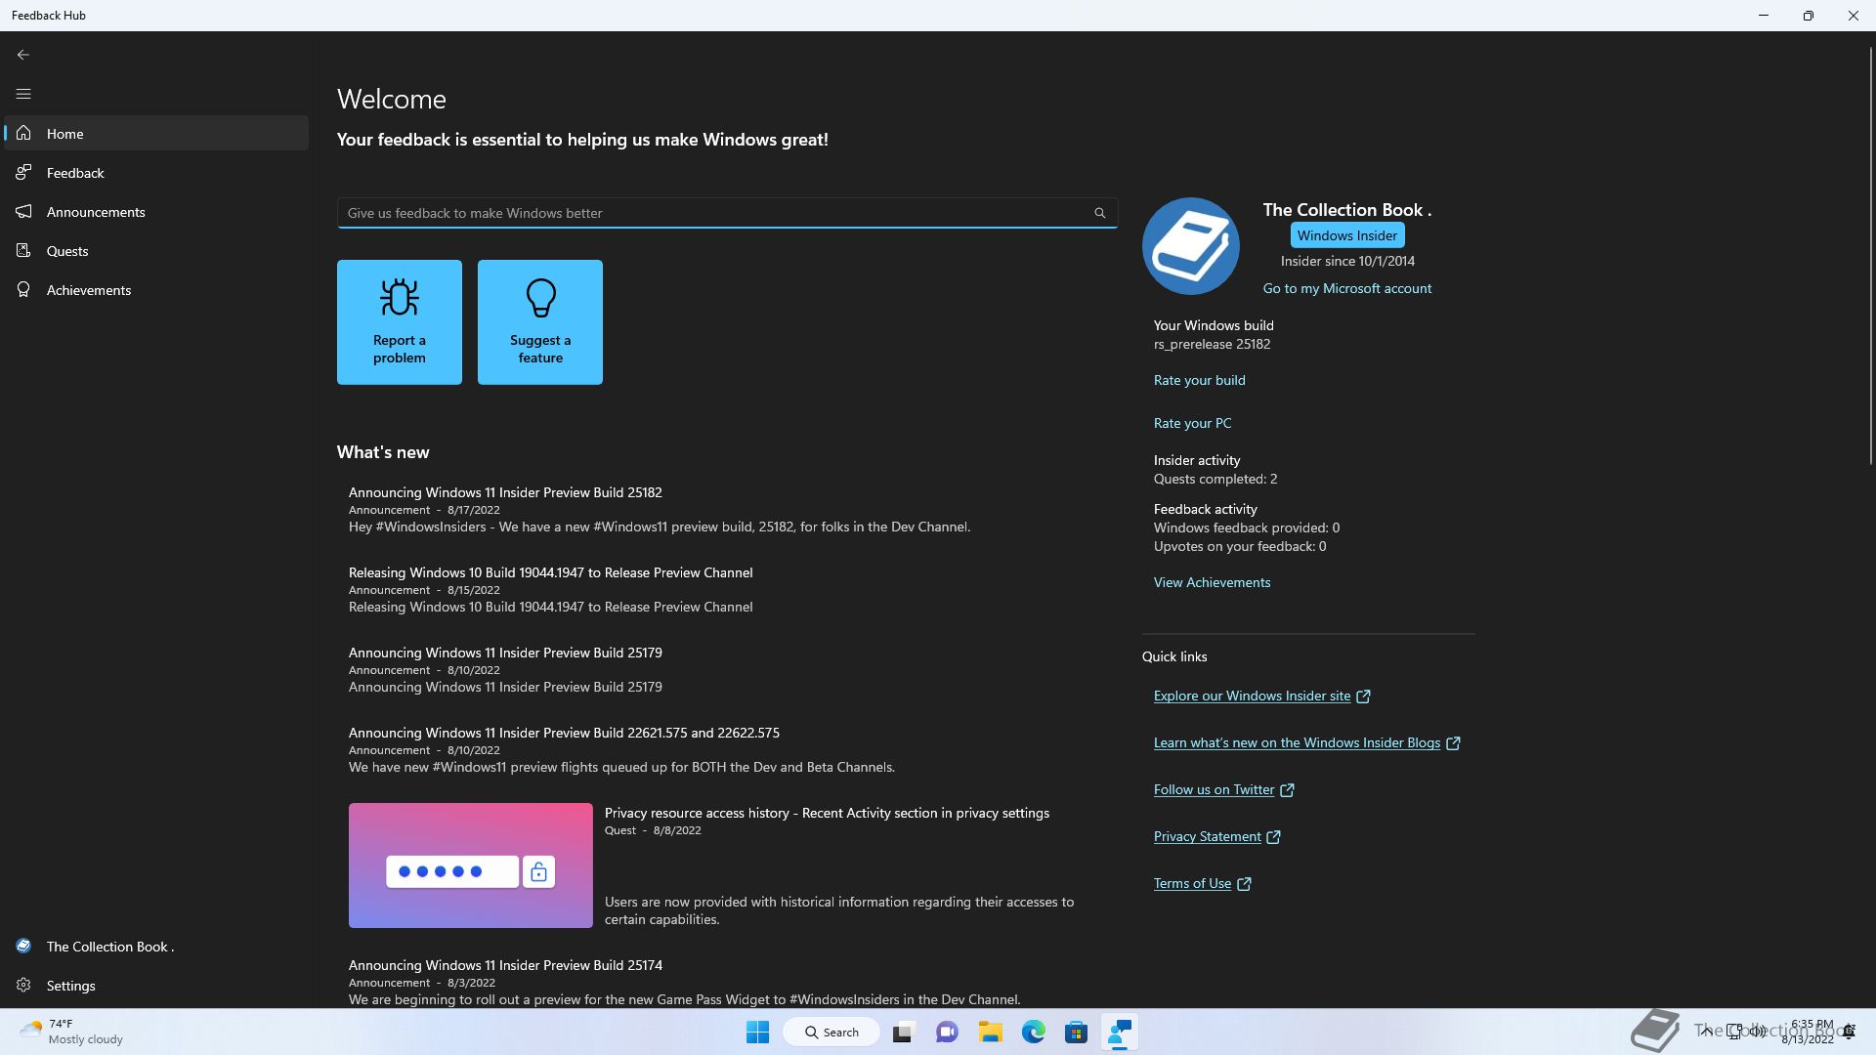This screenshot has height=1055, width=1876.
Task: Click the Achievements badge icon
Action: pos(23,289)
